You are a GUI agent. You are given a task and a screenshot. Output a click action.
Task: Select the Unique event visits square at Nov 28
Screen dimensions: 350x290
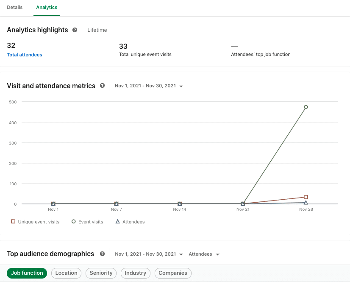(x=306, y=197)
